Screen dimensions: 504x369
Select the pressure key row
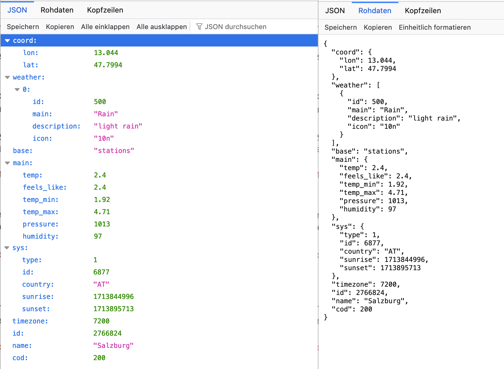tap(159, 224)
